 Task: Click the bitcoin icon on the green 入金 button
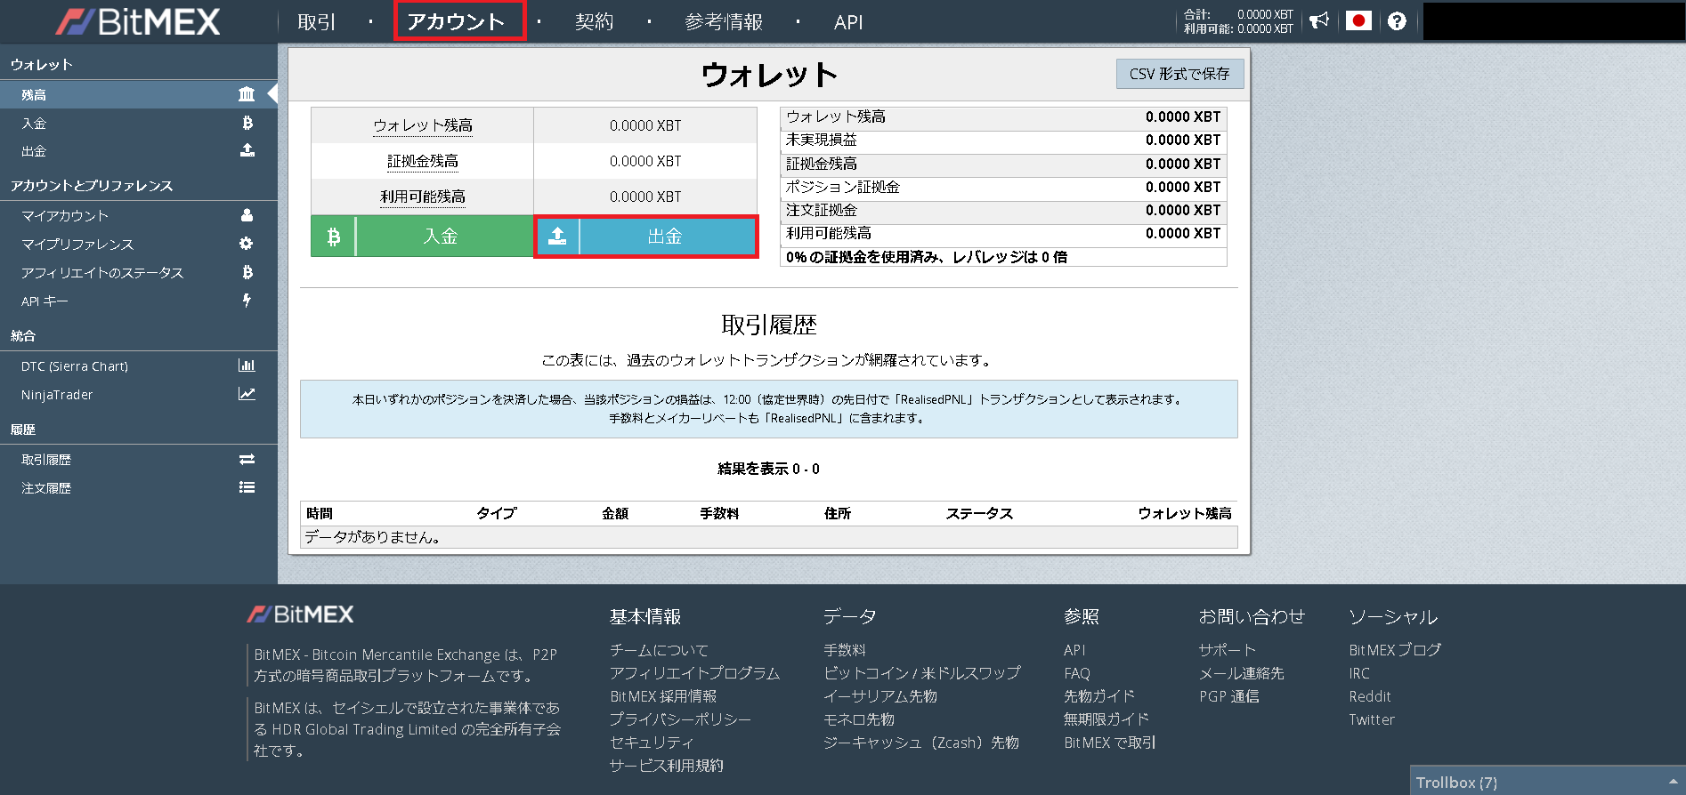pos(334,237)
